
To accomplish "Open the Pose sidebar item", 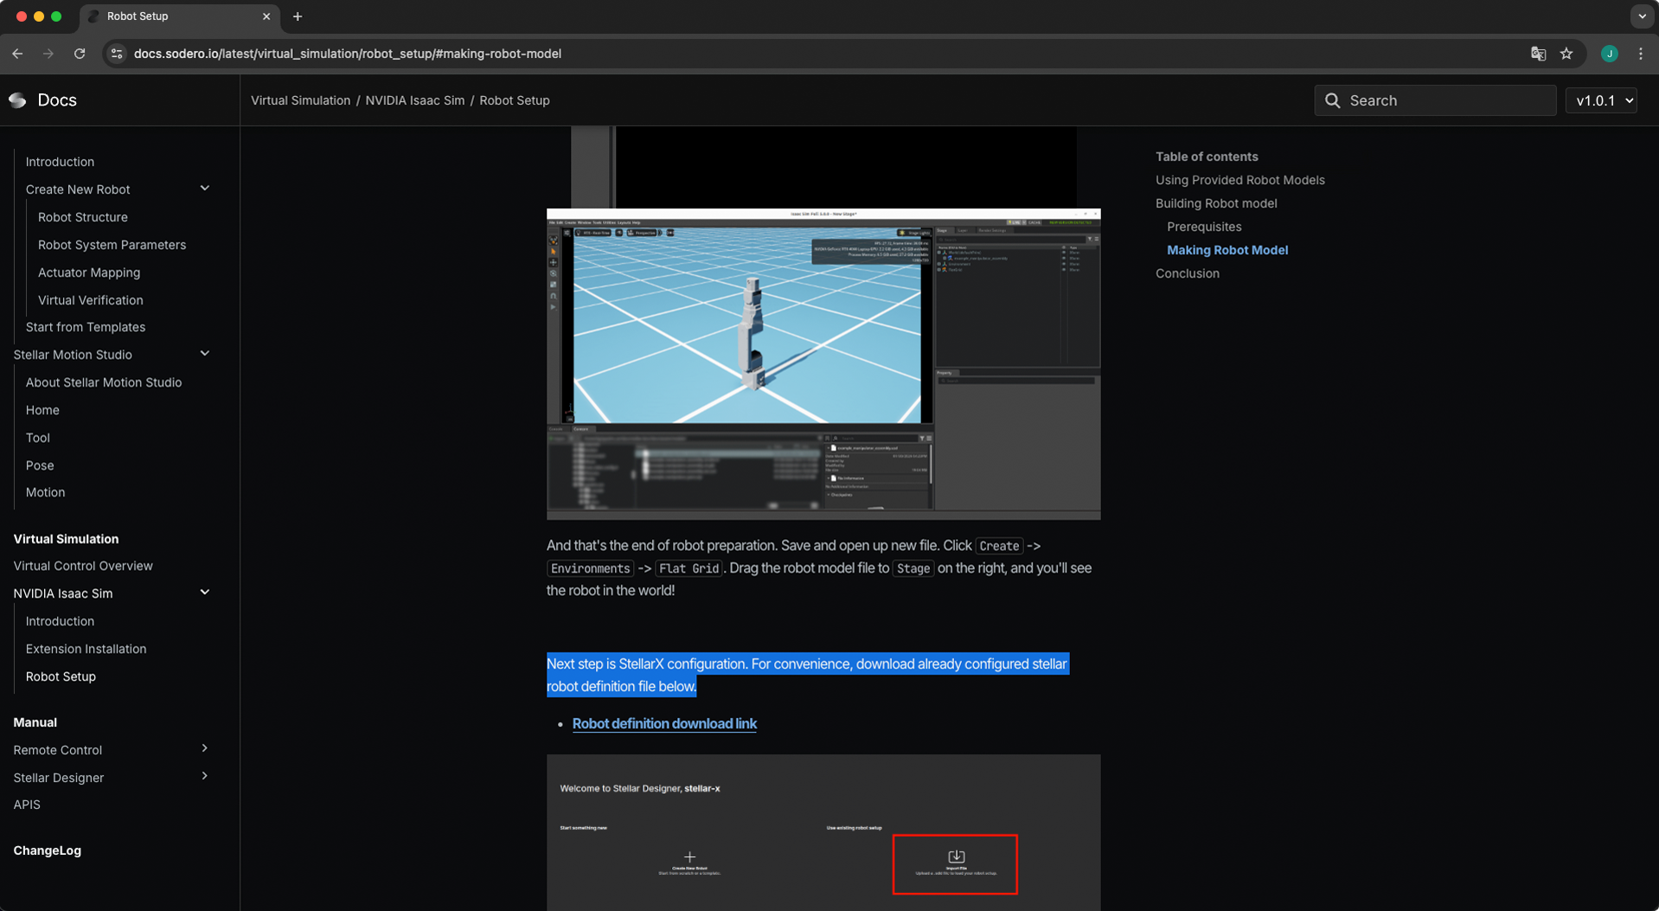I will [40, 465].
